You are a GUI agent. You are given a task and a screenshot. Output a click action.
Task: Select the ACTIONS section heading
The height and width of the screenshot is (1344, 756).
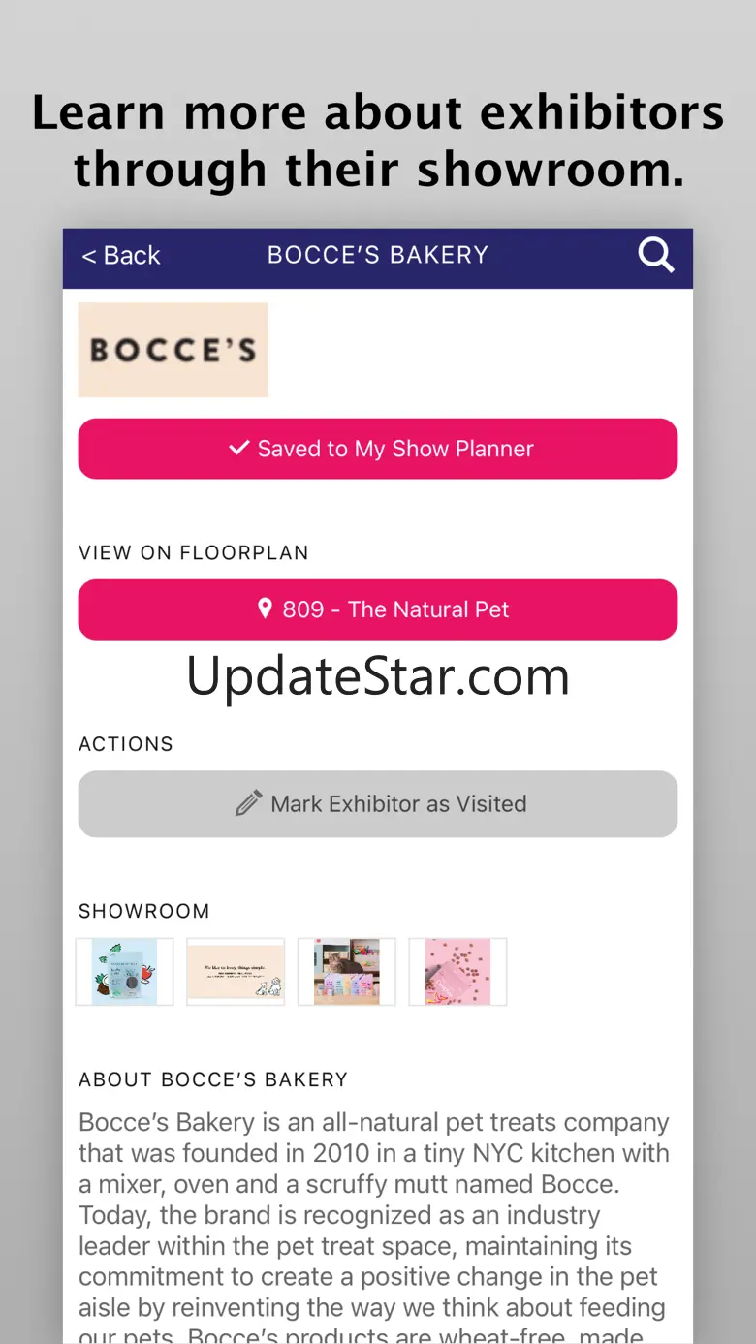[126, 744]
